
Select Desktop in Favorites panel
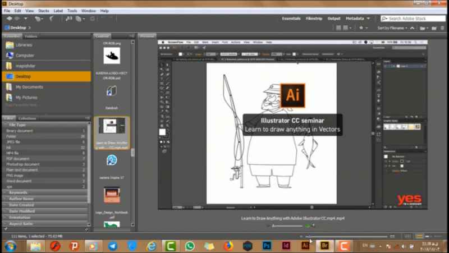coord(47,76)
